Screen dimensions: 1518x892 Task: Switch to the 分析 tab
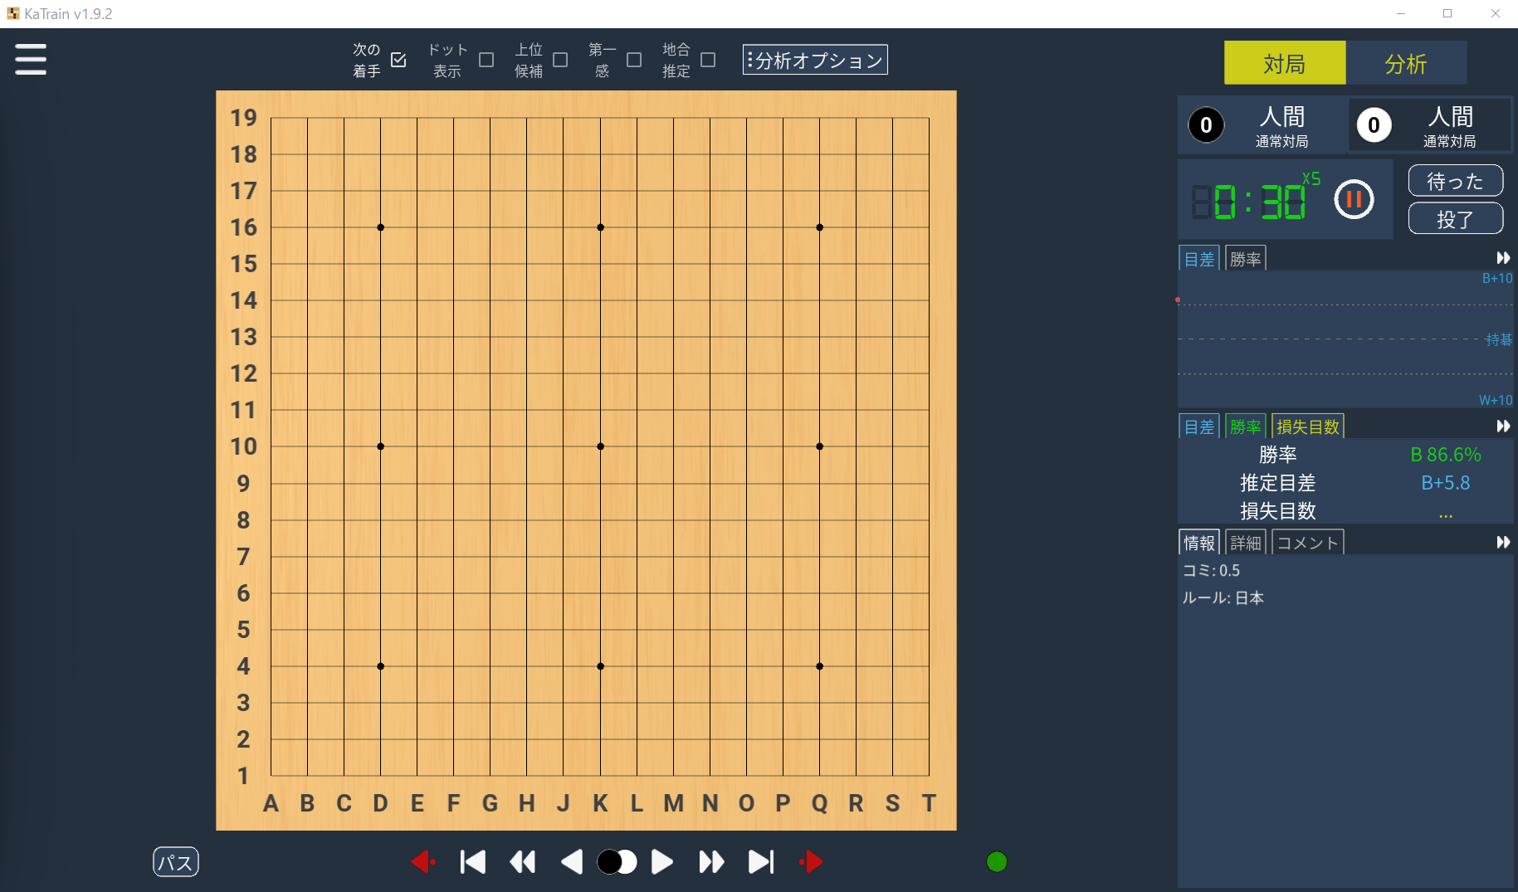coord(1405,64)
